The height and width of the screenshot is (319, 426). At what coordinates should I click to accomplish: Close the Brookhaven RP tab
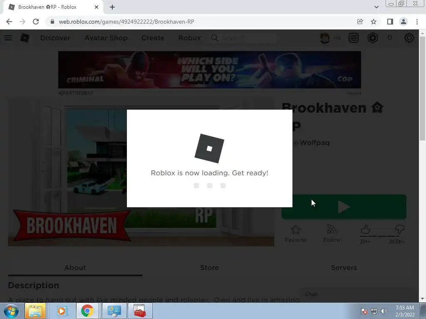pos(97,7)
